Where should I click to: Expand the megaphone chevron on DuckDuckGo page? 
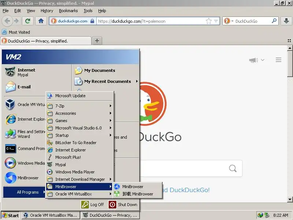click(x=263, y=60)
